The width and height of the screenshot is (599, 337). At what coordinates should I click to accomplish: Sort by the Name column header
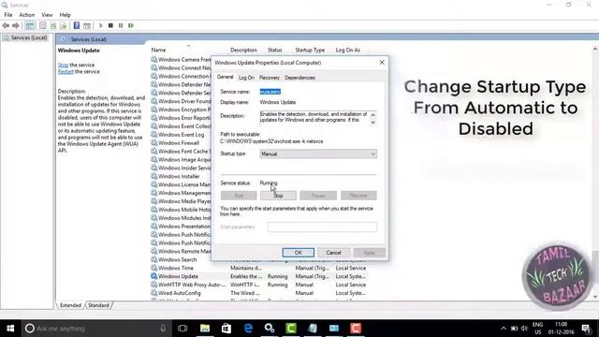[x=158, y=50]
